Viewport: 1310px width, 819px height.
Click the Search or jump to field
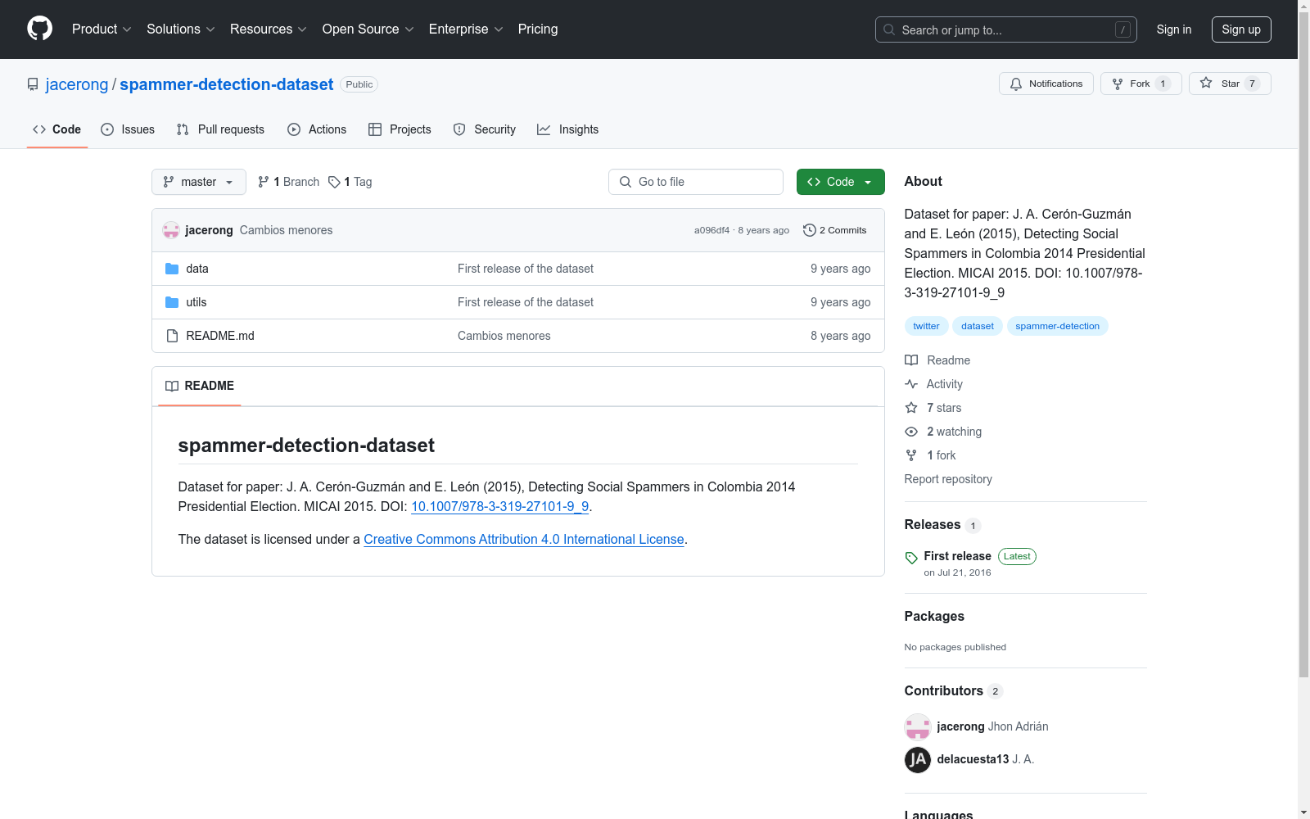click(1006, 29)
